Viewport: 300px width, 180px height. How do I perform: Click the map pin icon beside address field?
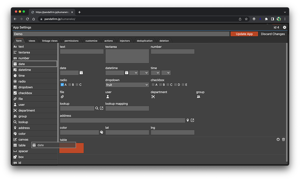188,120
